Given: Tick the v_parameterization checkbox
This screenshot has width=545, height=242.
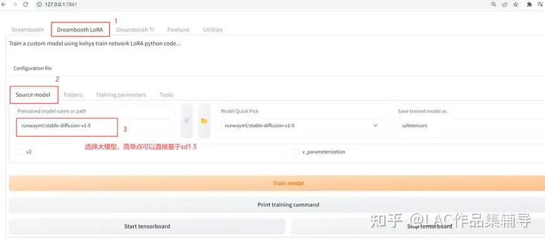Looking at the screenshot, I should [296, 151].
